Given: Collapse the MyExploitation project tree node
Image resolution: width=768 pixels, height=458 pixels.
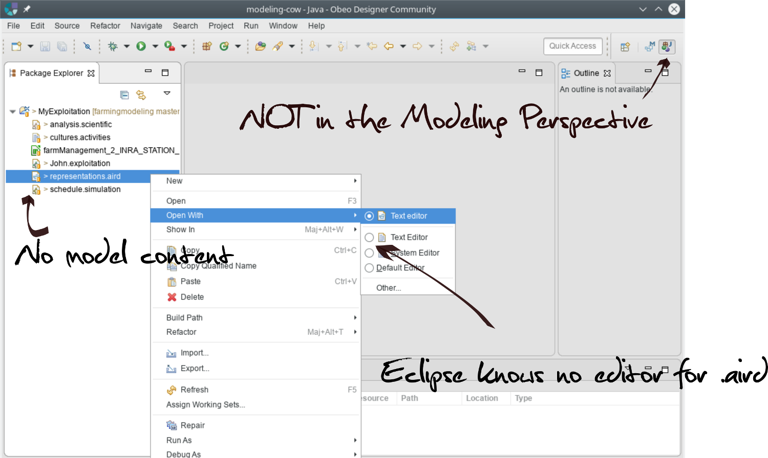Looking at the screenshot, I should coord(13,111).
